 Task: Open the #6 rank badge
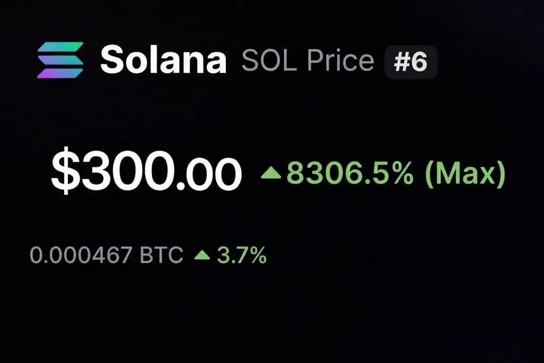click(411, 62)
